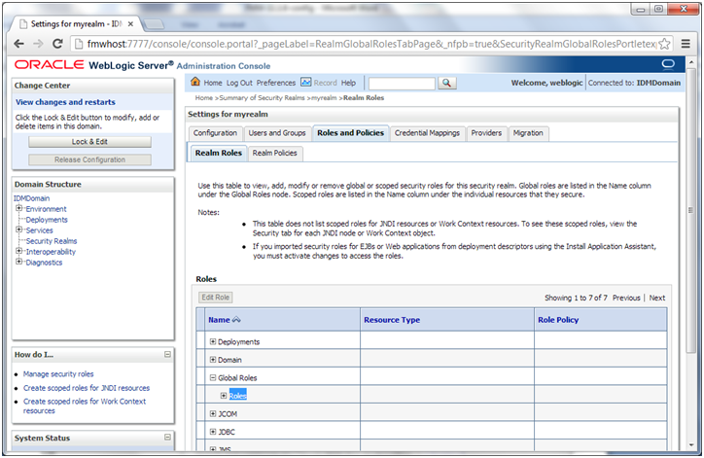Click the Next pagination link

(x=657, y=298)
